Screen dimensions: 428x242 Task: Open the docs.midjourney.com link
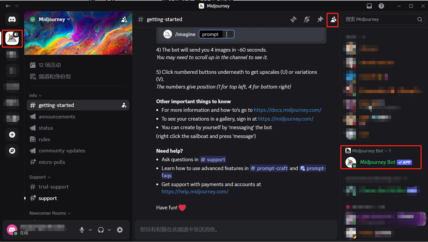coord(287,110)
